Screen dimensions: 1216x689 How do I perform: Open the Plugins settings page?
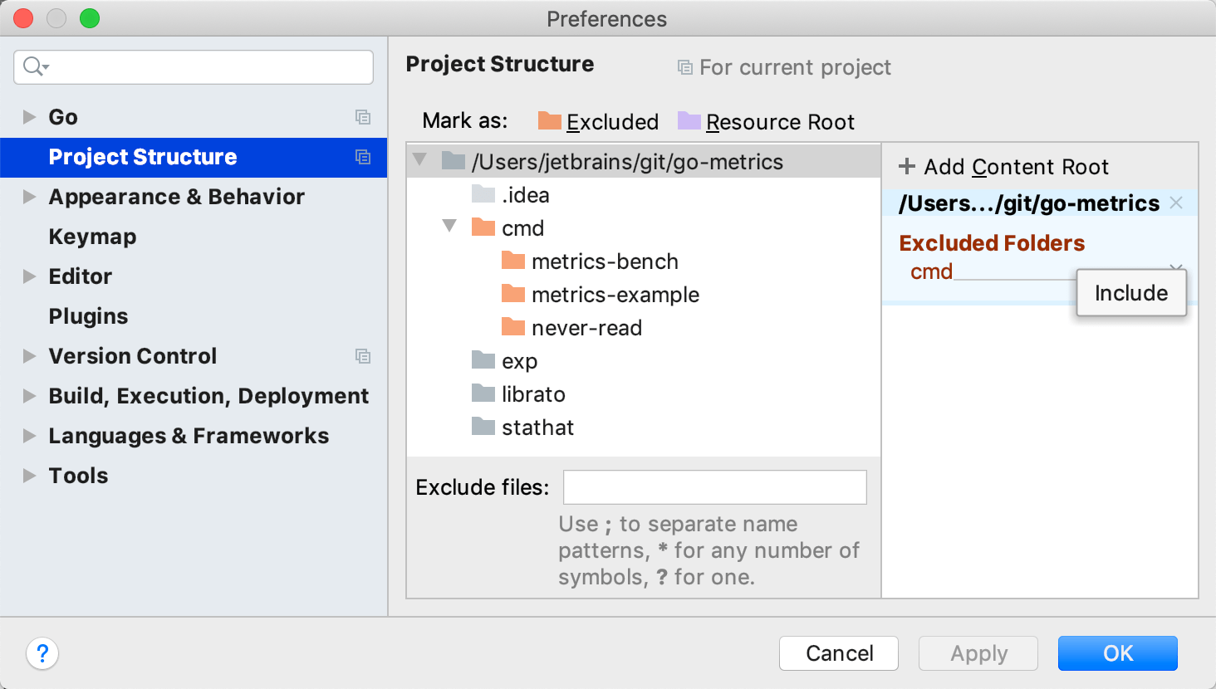click(x=88, y=316)
